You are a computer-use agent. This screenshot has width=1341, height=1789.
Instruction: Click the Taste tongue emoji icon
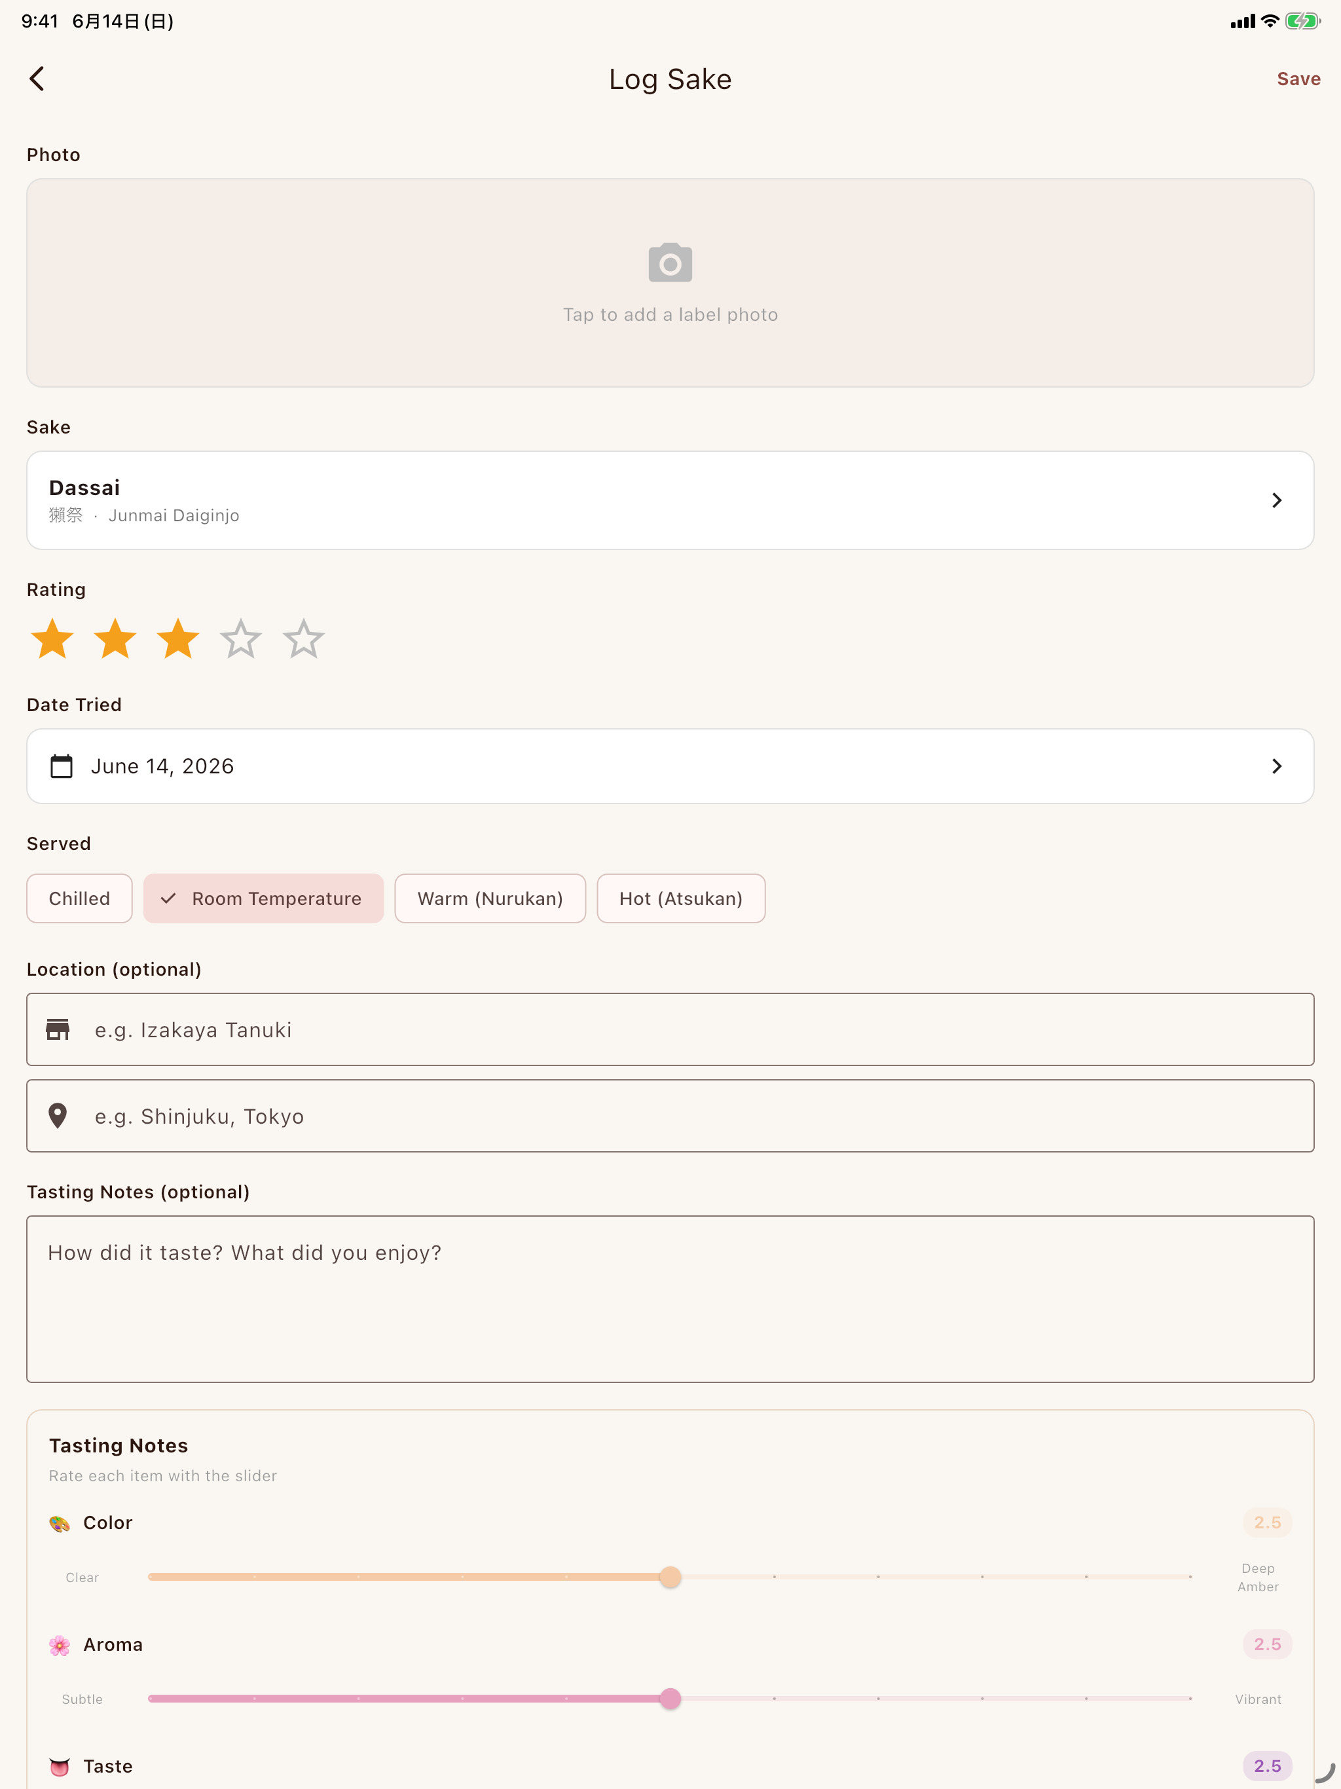click(60, 1767)
